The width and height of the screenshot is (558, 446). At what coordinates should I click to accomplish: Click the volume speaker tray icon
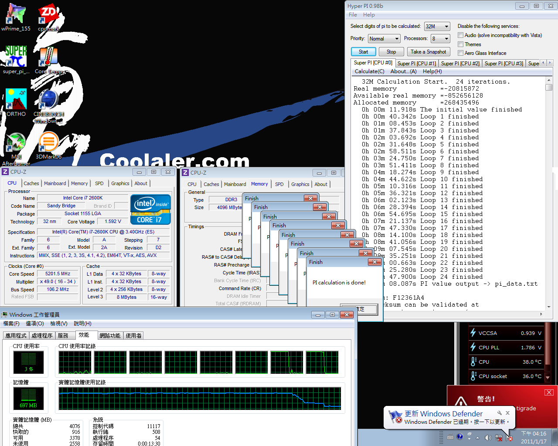click(x=488, y=437)
